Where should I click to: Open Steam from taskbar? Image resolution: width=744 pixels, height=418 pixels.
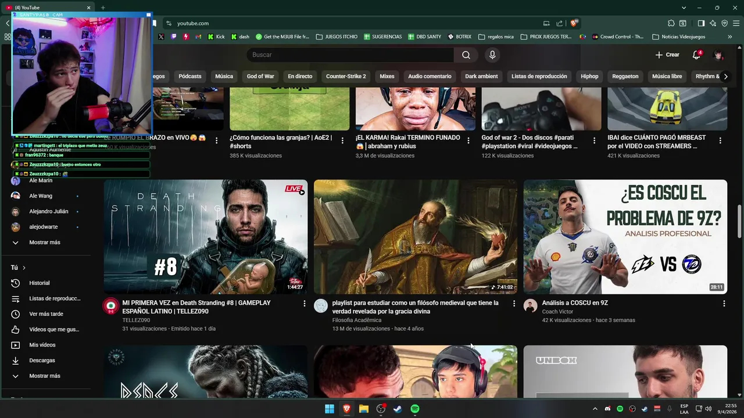pos(398,409)
